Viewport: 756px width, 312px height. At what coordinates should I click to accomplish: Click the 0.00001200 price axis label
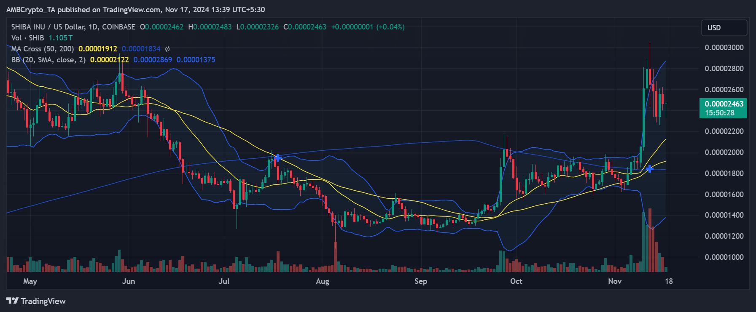pos(724,236)
